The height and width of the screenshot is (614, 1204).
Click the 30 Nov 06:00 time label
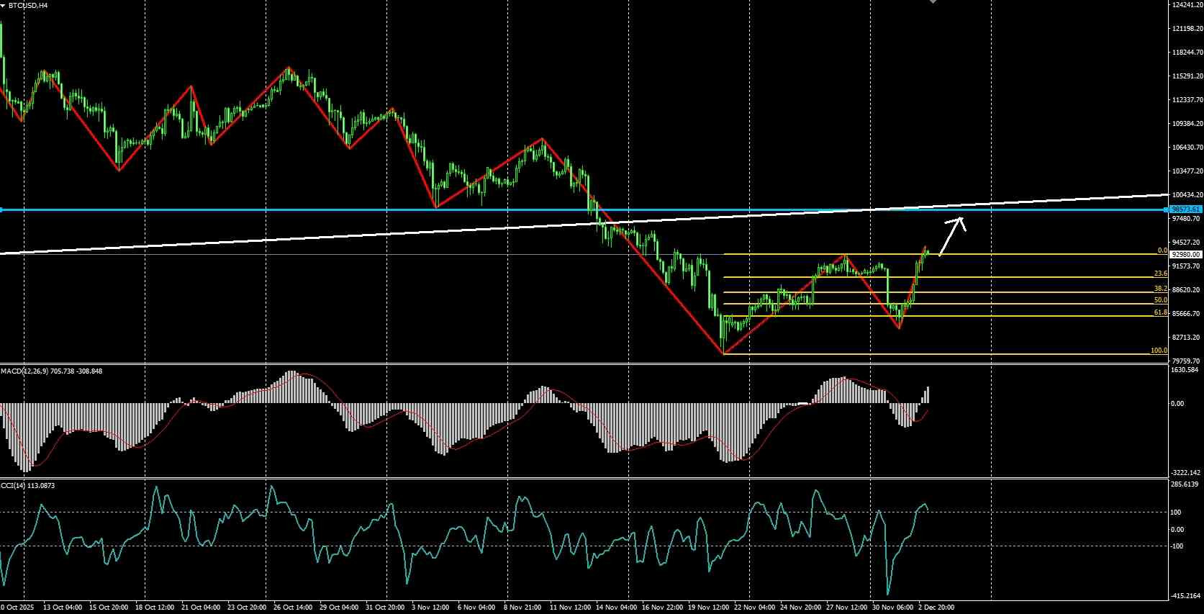[892, 608]
